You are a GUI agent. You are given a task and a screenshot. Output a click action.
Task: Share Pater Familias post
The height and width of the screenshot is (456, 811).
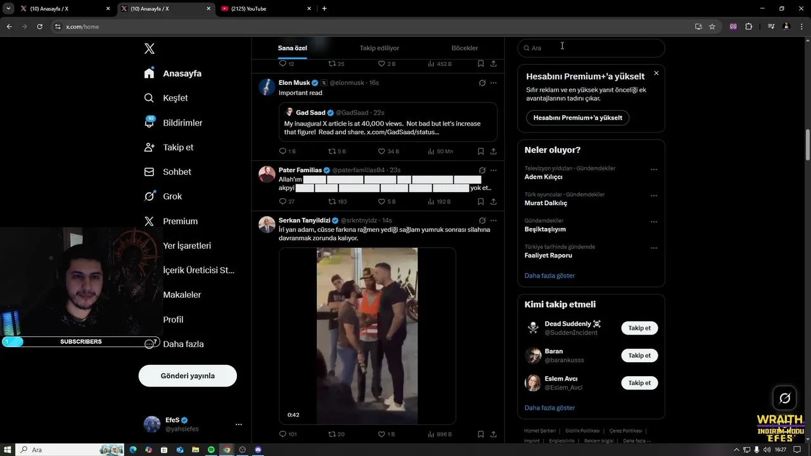(x=494, y=201)
